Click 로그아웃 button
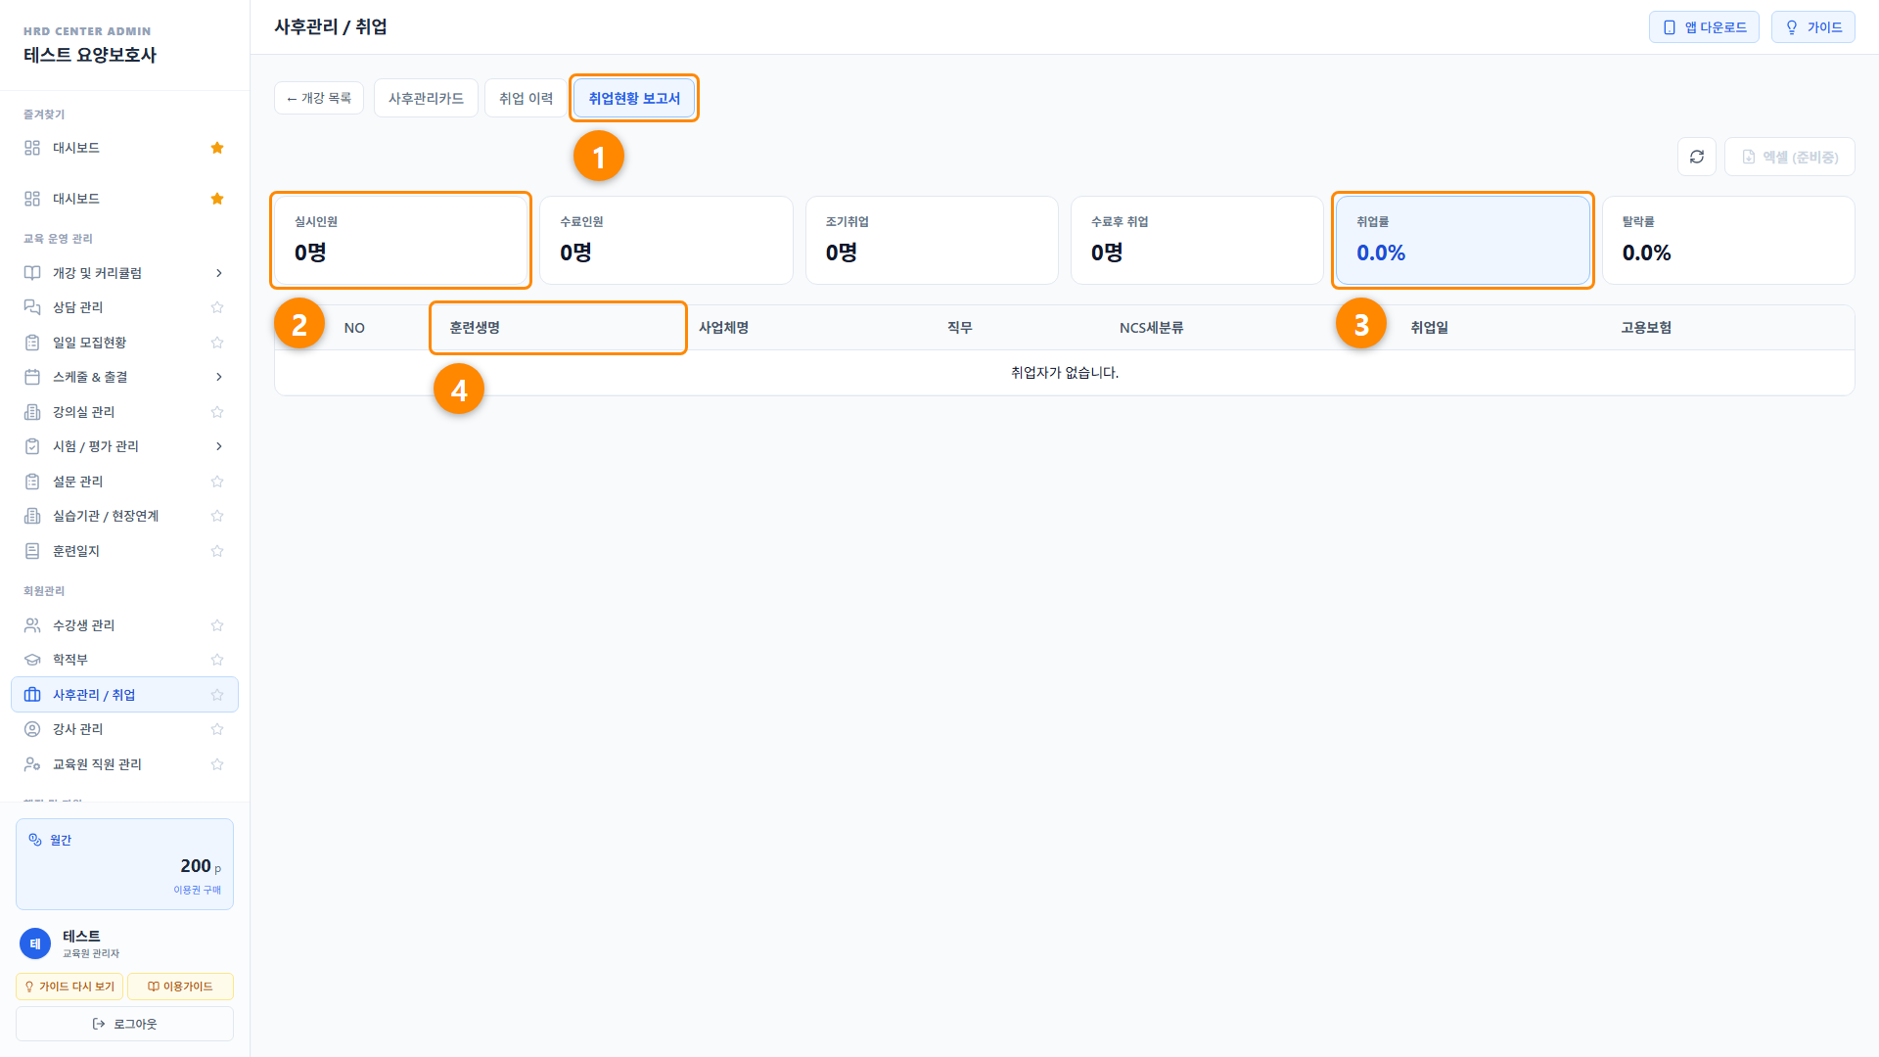1879x1057 pixels. pyautogui.click(x=124, y=1024)
